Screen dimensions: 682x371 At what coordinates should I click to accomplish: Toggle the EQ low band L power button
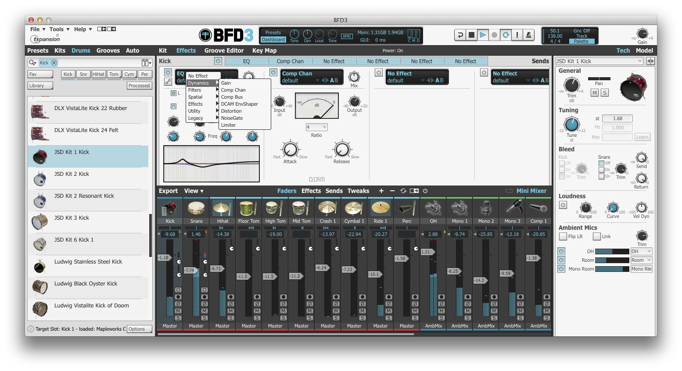173,93
